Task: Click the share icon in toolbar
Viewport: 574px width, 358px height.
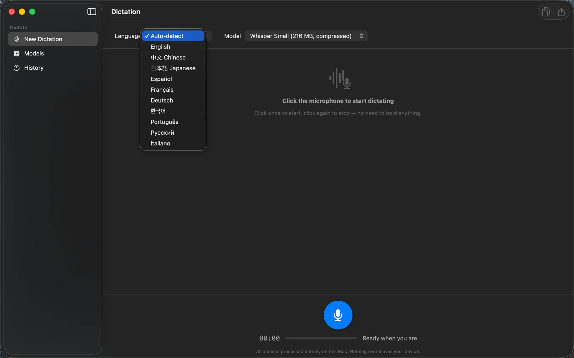Action: click(x=561, y=12)
